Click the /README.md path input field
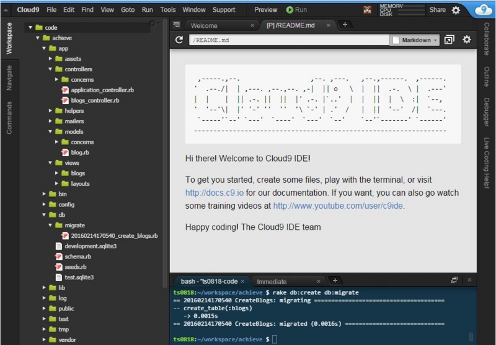The height and width of the screenshot is (345, 496). pos(289,40)
